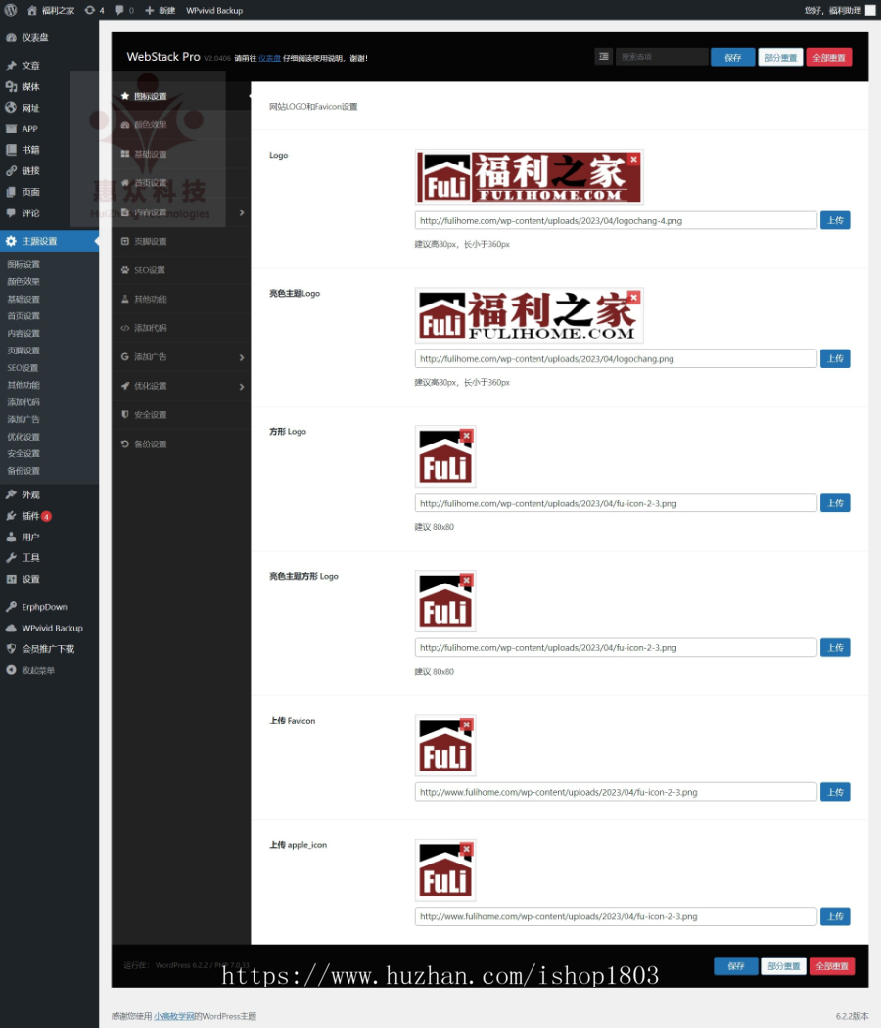
Task: Click the bottom blue 保存 button
Action: (x=735, y=965)
